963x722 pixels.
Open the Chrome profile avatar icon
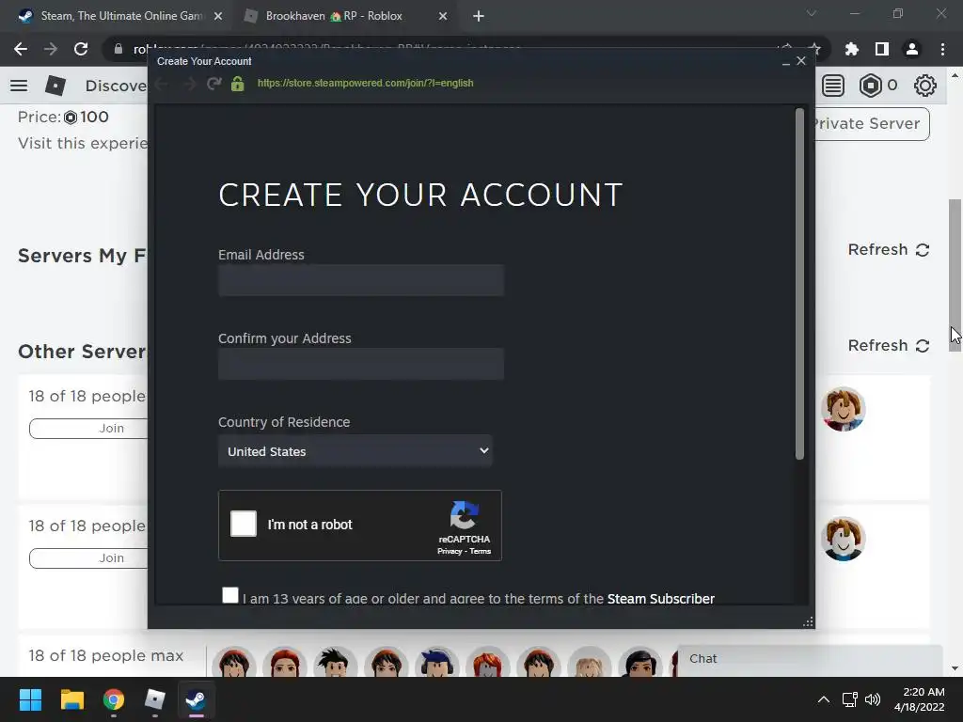pyautogui.click(x=912, y=49)
